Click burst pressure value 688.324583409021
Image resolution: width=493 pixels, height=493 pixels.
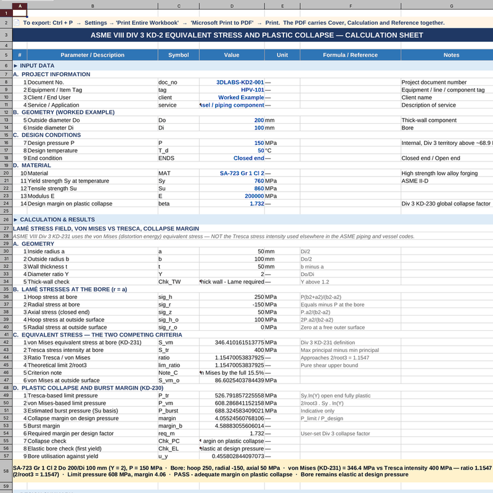[x=239, y=410]
